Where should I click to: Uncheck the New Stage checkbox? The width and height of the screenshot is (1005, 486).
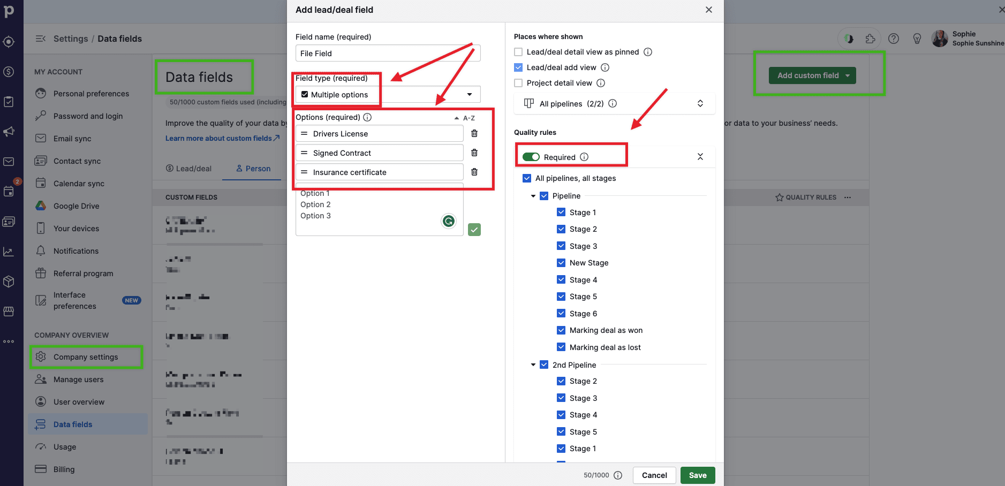tap(561, 263)
